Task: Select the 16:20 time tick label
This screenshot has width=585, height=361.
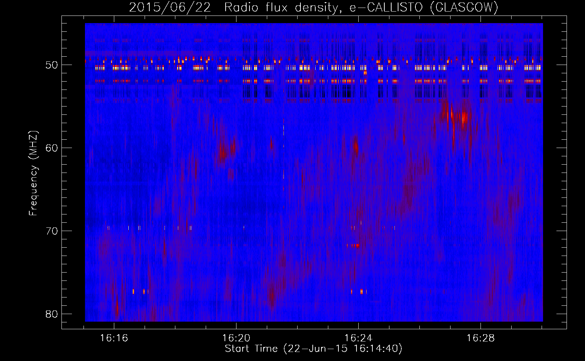Action: [x=236, y=338]
